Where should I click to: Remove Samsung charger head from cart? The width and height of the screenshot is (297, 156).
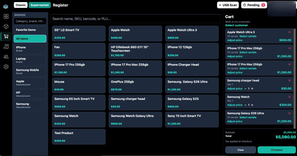(x=289, y=80)
